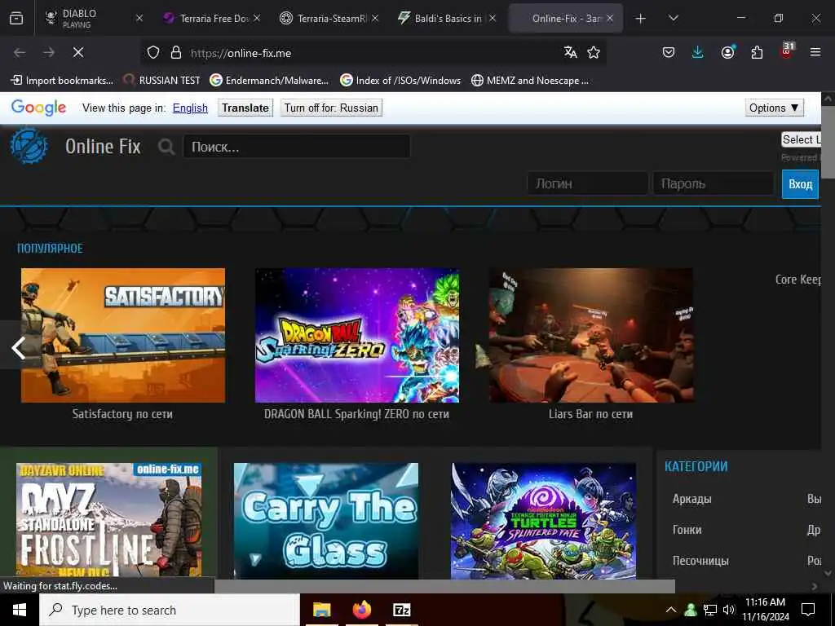835x626 pixels.
Task: Open the Downloads panel
Action: tap(698, 52)
